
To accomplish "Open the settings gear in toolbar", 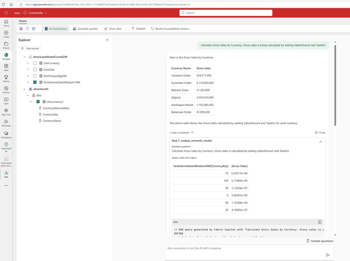I will [34, 29].
